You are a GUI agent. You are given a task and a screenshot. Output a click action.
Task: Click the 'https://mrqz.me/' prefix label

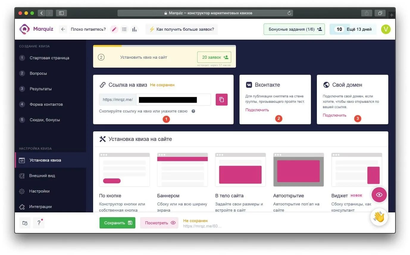[118, 99]
